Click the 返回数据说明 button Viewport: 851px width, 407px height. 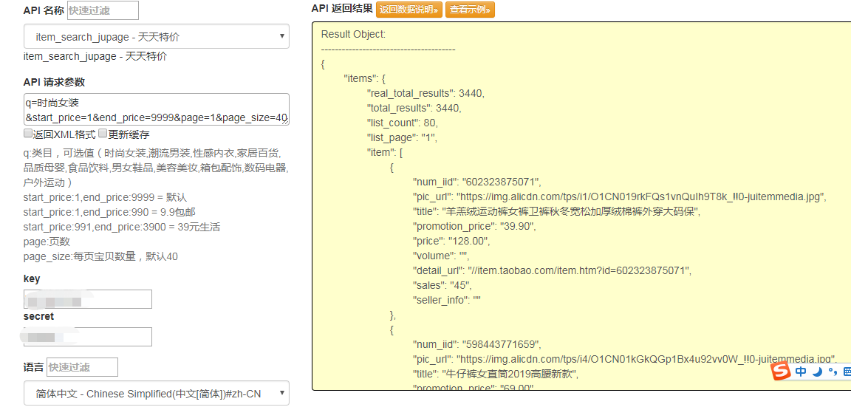click(x=410, y=9)
